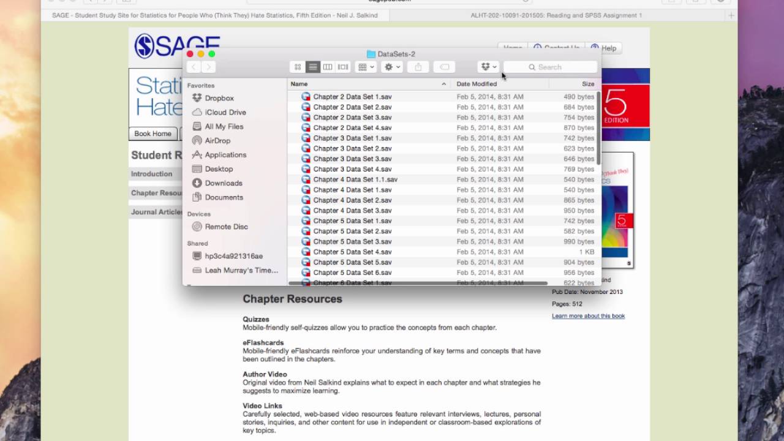Click the Edit Tags toolbar button
Image resolution: width=784 pixels, height=441 pixels.
coord(445,67)
